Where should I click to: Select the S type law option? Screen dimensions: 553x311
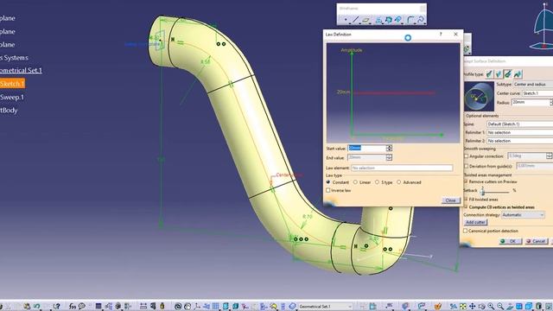pos(377,182)
